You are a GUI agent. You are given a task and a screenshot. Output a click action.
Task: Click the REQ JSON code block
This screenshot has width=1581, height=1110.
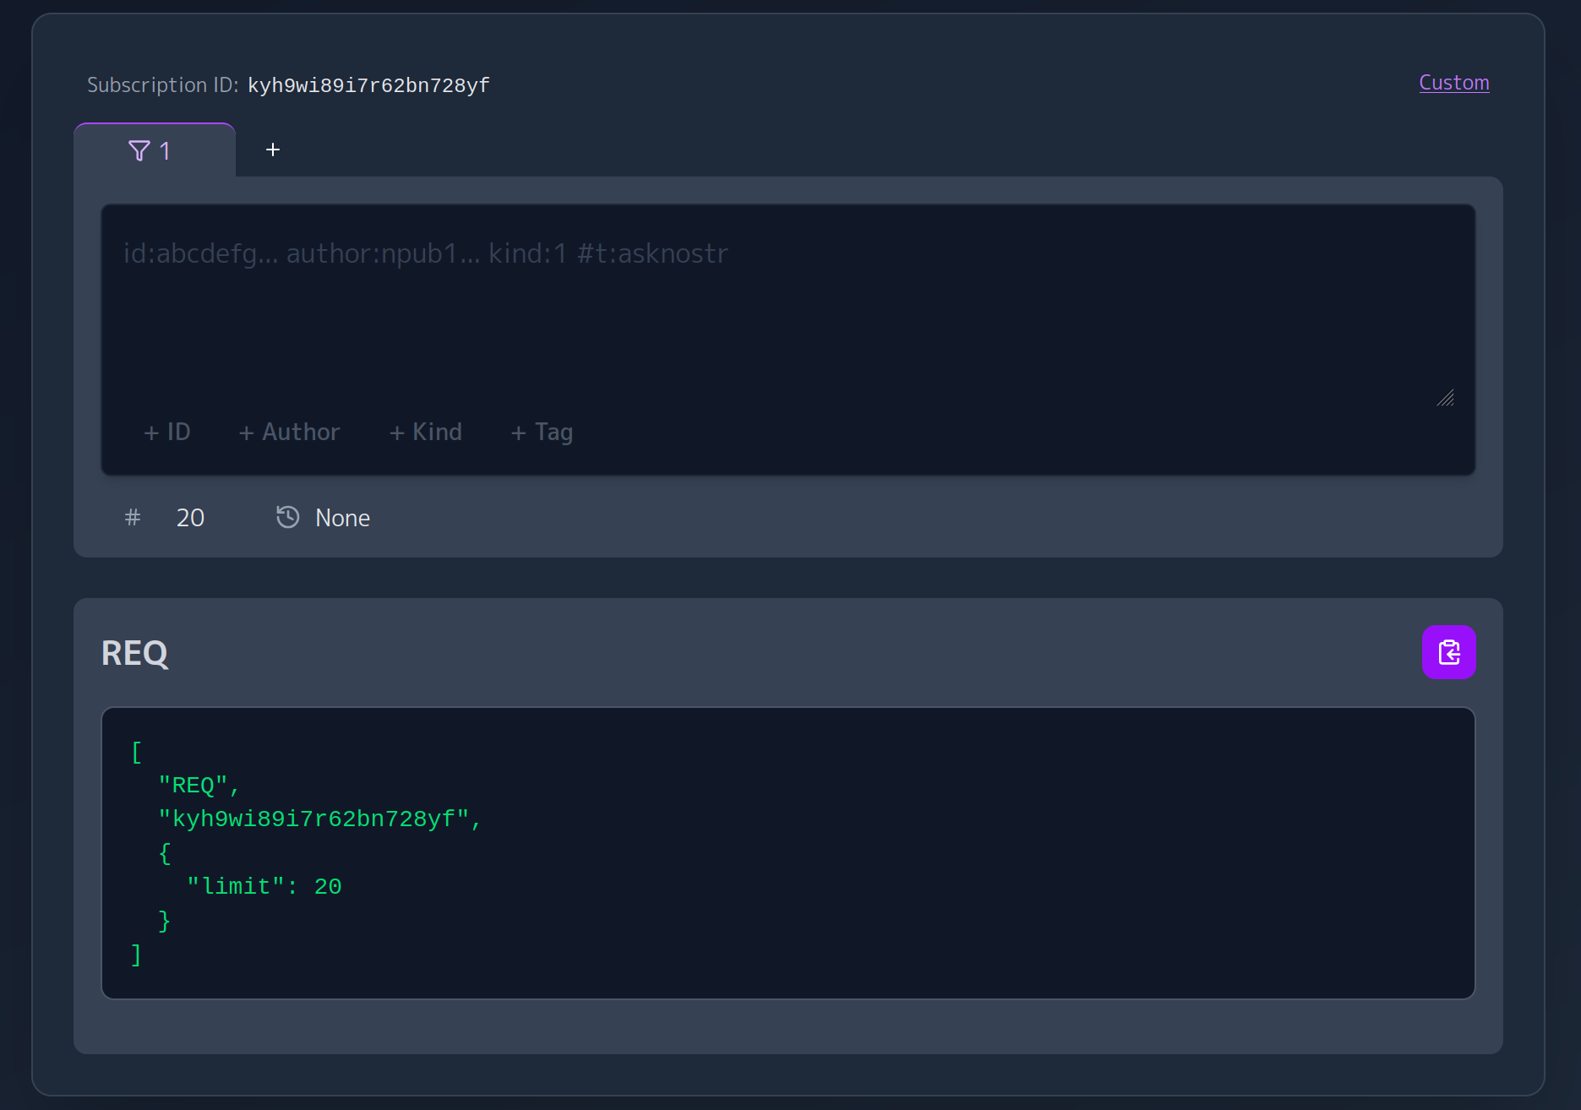pyautogui.click(x=788, y=853)
